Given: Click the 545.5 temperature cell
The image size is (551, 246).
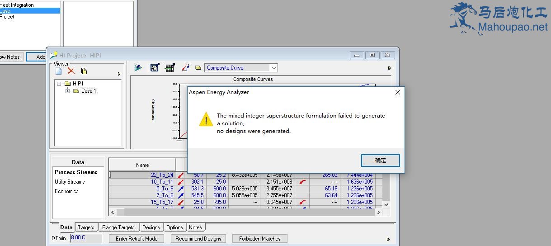Looking at the screenshot, I should pos(195,195).
